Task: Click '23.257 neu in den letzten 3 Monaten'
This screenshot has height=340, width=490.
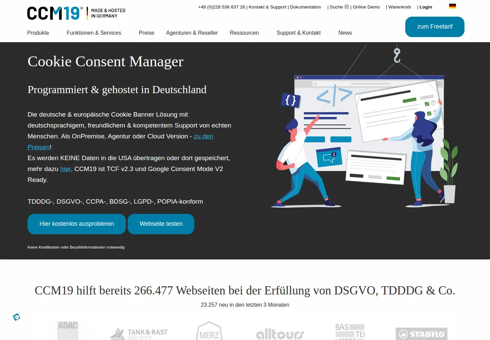Action: click(245, 305)
